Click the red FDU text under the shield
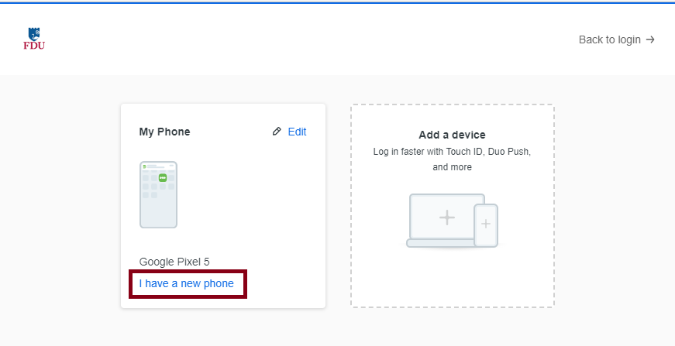 (34, 45)
